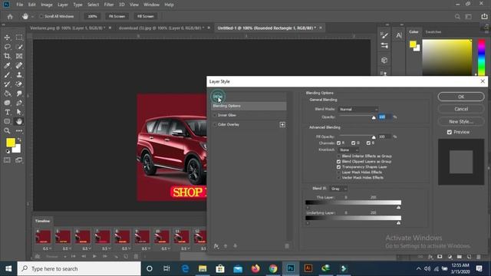Open the Window menu
The height and width of the screenshot is (276, 491).
pos(152,5)
